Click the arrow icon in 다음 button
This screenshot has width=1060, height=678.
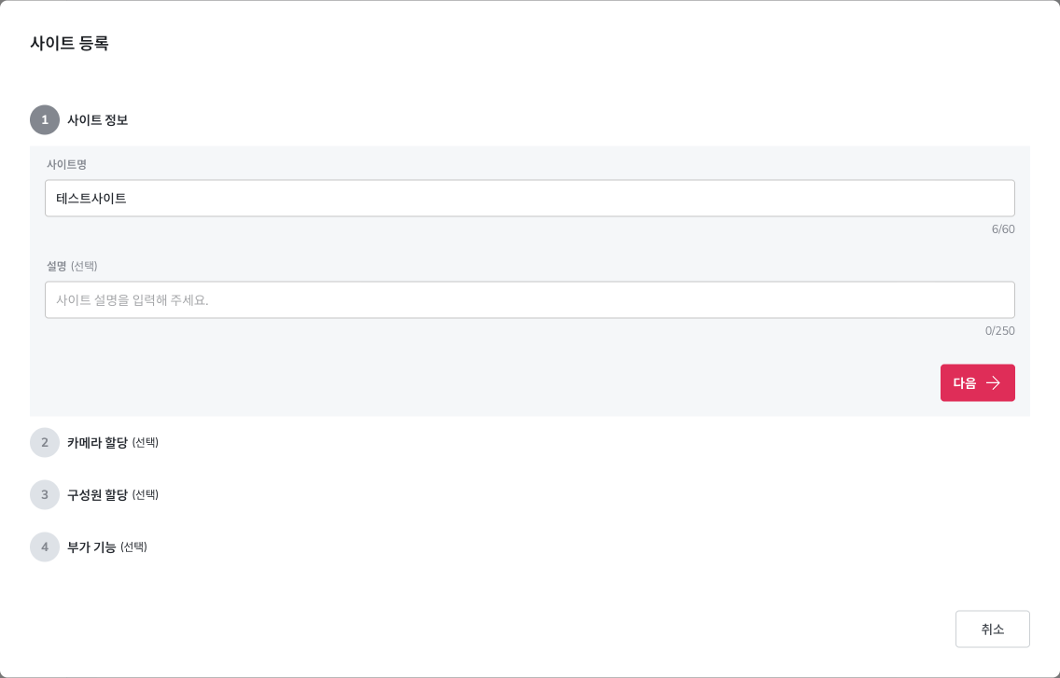tap(993, 382)
